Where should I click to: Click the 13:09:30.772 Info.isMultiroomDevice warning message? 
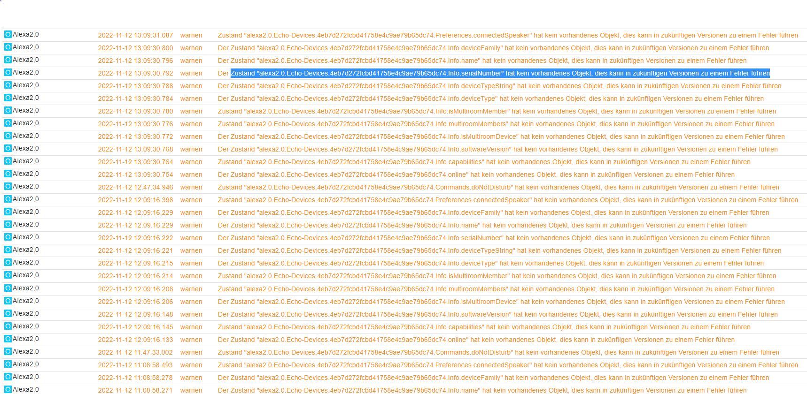coord(501,136)
